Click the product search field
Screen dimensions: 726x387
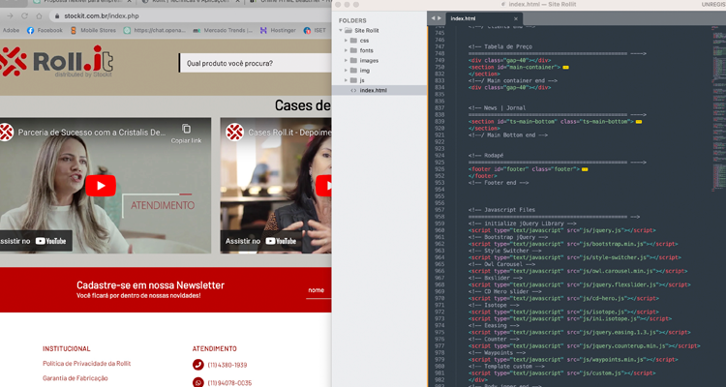[252, 63]
